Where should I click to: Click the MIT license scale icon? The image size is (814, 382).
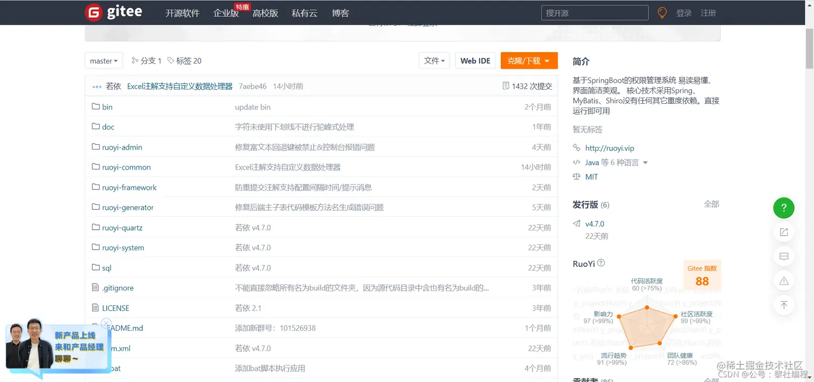click(x=577, y=176)
